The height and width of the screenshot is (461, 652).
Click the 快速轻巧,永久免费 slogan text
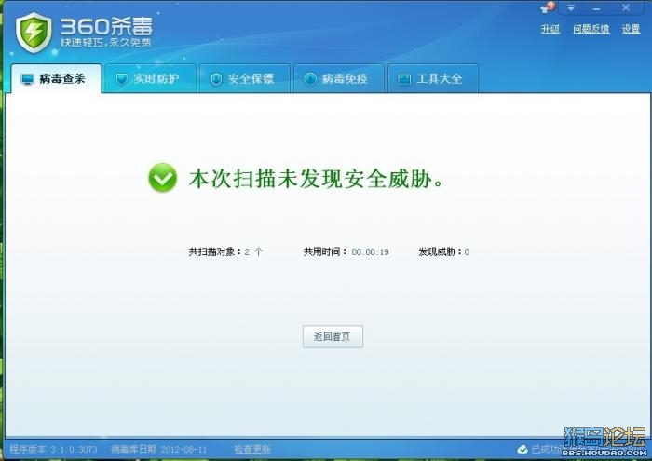pyautogui.click(x=106, y=43)
